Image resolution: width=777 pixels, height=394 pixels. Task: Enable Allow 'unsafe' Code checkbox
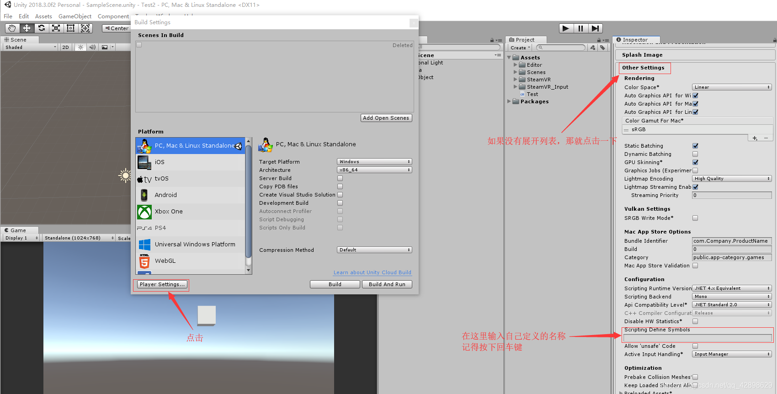tap(695, 346)
